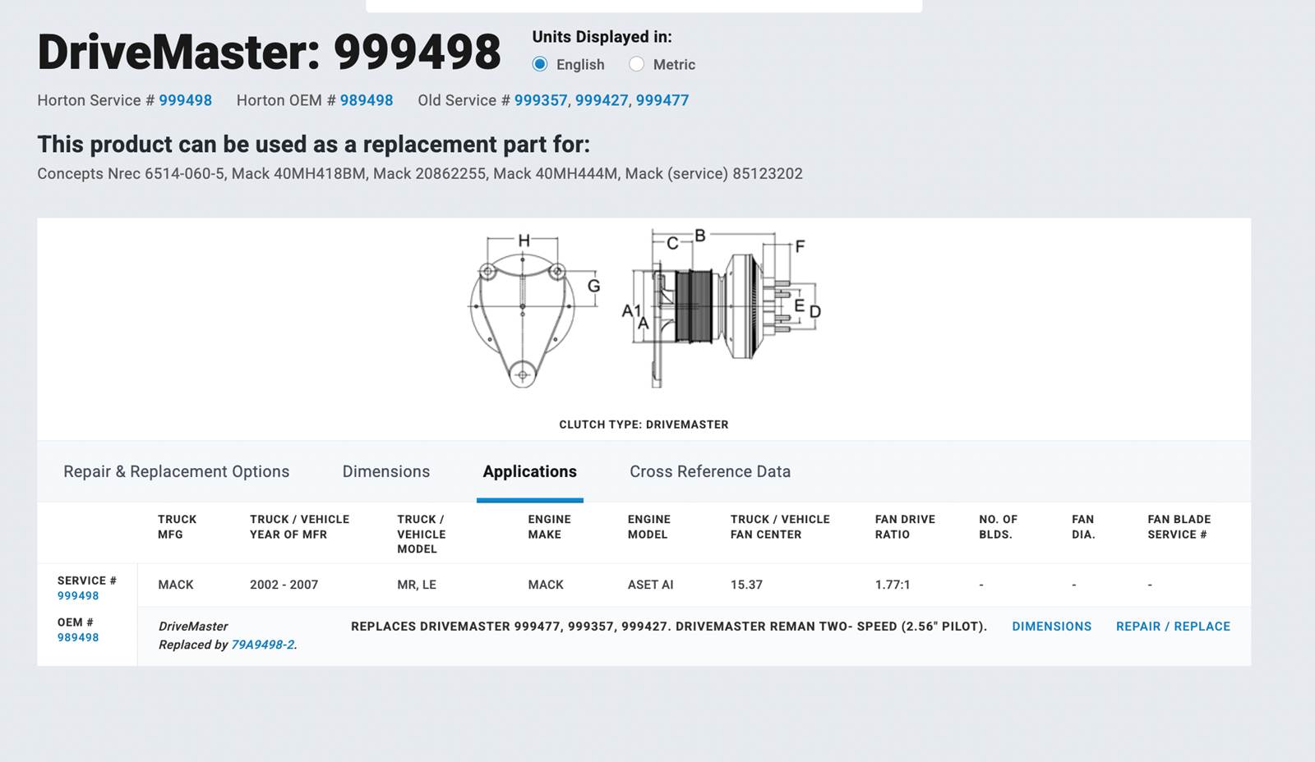Follow old service number 999477 link

(x=662, y=100)
